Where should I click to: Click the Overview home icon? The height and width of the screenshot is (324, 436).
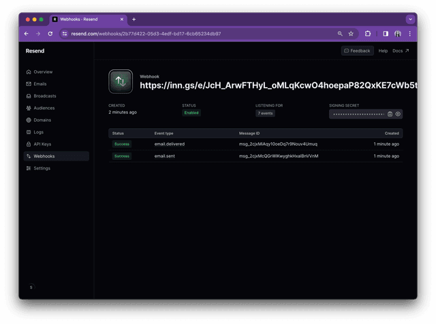pos(29,72)
